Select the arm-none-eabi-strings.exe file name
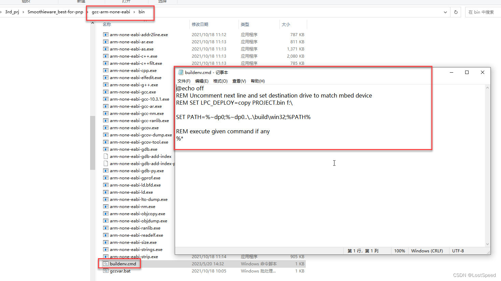The image size is (501, 281). [x=136, y=249]
